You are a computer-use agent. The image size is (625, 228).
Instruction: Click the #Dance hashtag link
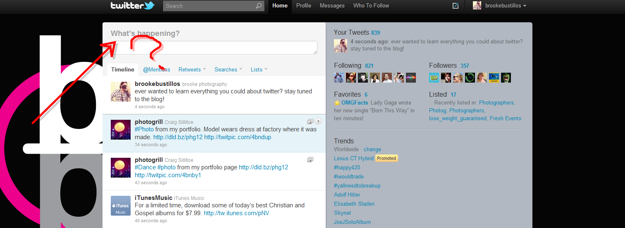point(145,167)
